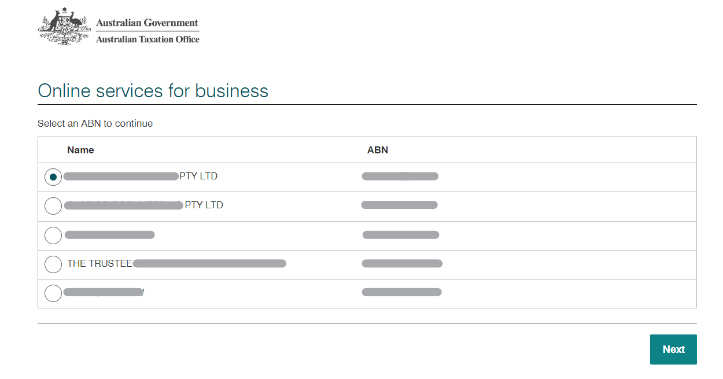Select the second PTY LTD entity radio button
This screenshot has height=379, width=723.
click(x=53, y=206)
